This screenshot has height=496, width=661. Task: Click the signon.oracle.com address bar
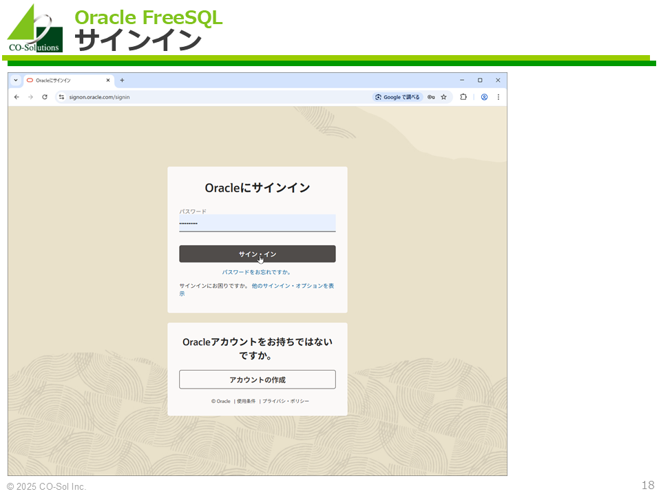(x=207, y=97)
